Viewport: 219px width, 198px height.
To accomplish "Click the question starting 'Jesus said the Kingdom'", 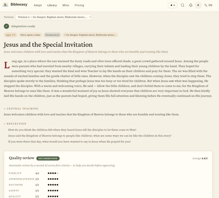I will (90, 136).
